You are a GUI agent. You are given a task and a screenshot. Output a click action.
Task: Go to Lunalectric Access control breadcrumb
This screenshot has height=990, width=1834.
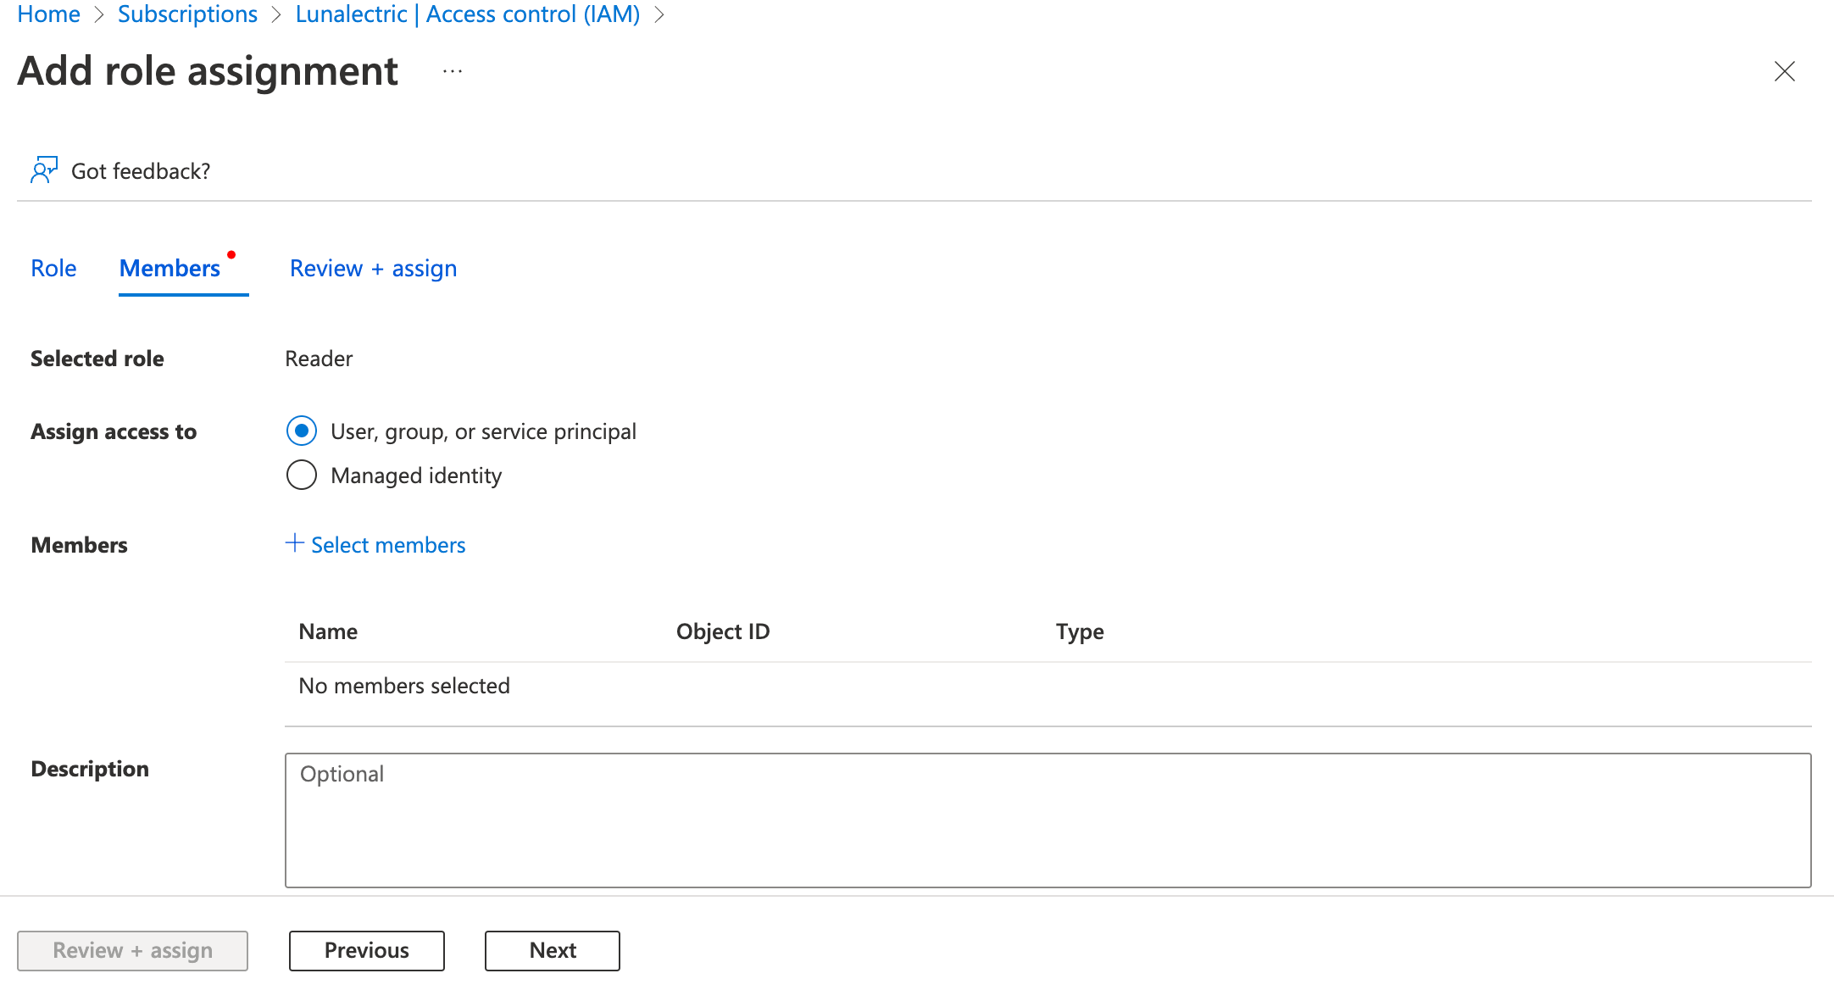pos(467,14)
